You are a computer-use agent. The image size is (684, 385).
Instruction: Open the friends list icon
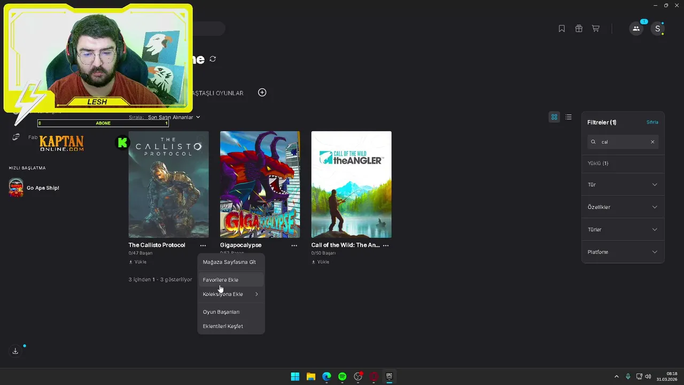click(x=636, y=29)
